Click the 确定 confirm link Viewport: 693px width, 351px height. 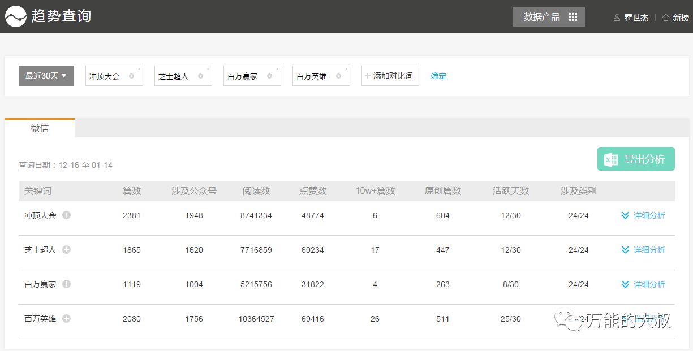[x=438, y=76]
